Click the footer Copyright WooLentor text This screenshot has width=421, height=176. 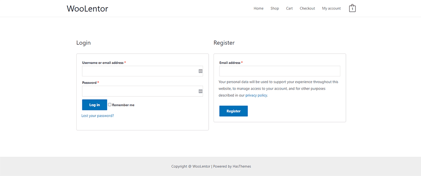click(x=211, y=166)
